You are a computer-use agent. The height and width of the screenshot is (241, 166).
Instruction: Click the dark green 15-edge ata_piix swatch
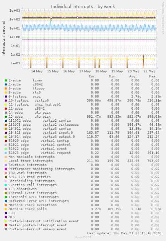click(x=6, y=117)
